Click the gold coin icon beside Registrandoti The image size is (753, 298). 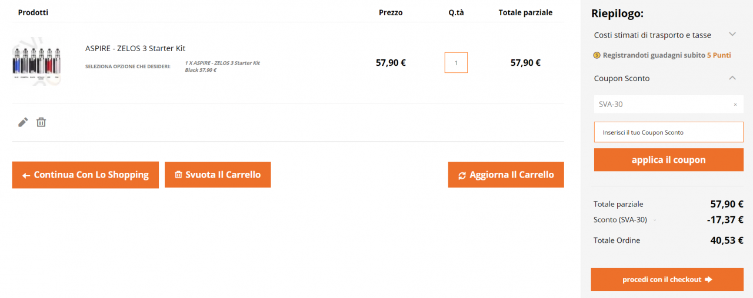(x=597, y=55)
